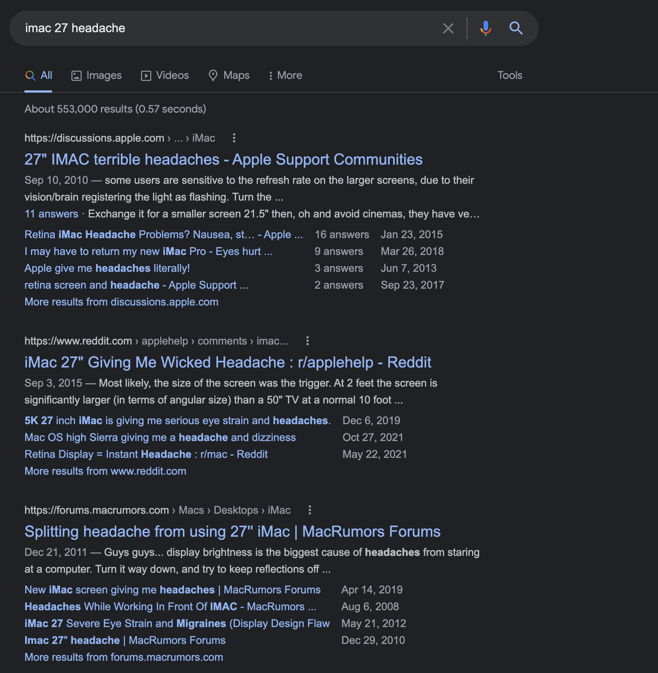Switch to the Maps tab
The image size is (658, 673).
(x=229, y=75)
